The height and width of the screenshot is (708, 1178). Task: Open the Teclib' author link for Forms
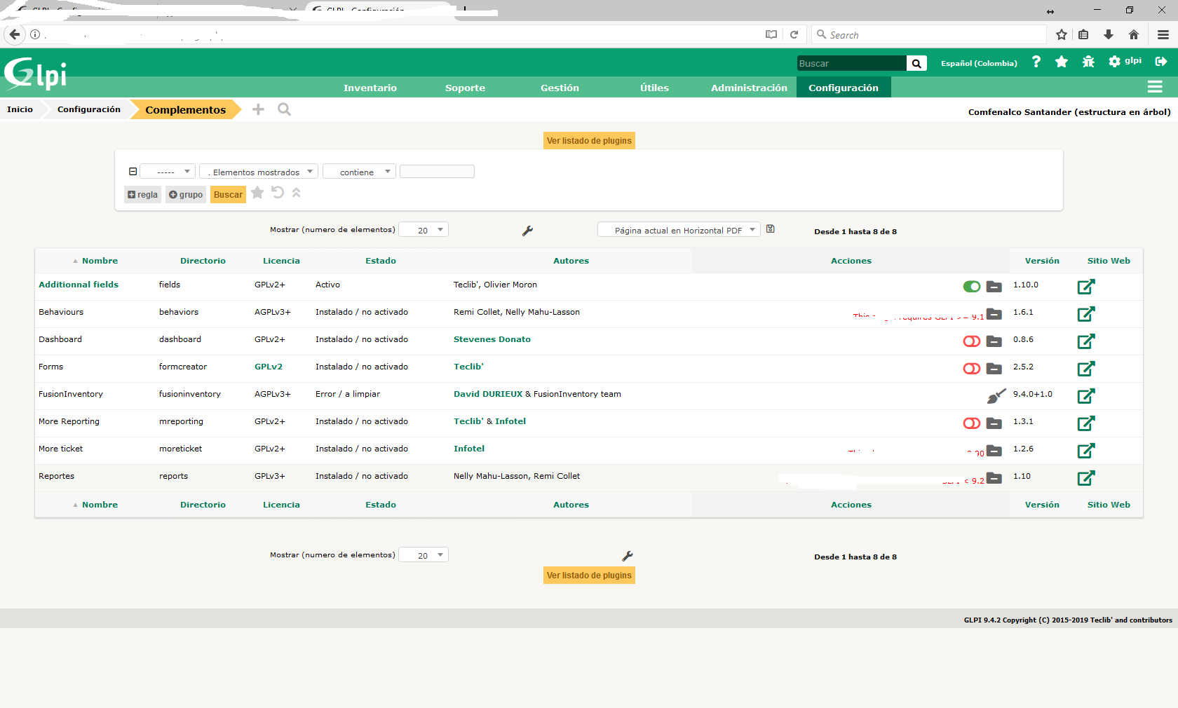[x=468, y=366]
